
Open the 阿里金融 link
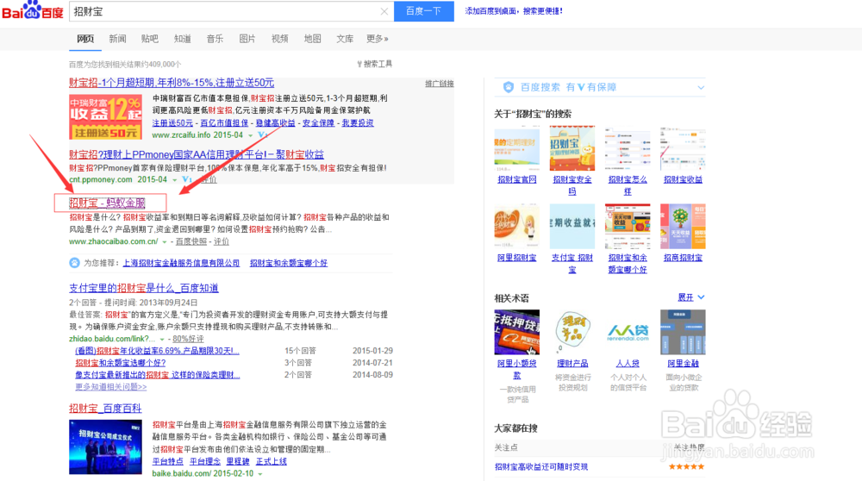coord(683,364)
